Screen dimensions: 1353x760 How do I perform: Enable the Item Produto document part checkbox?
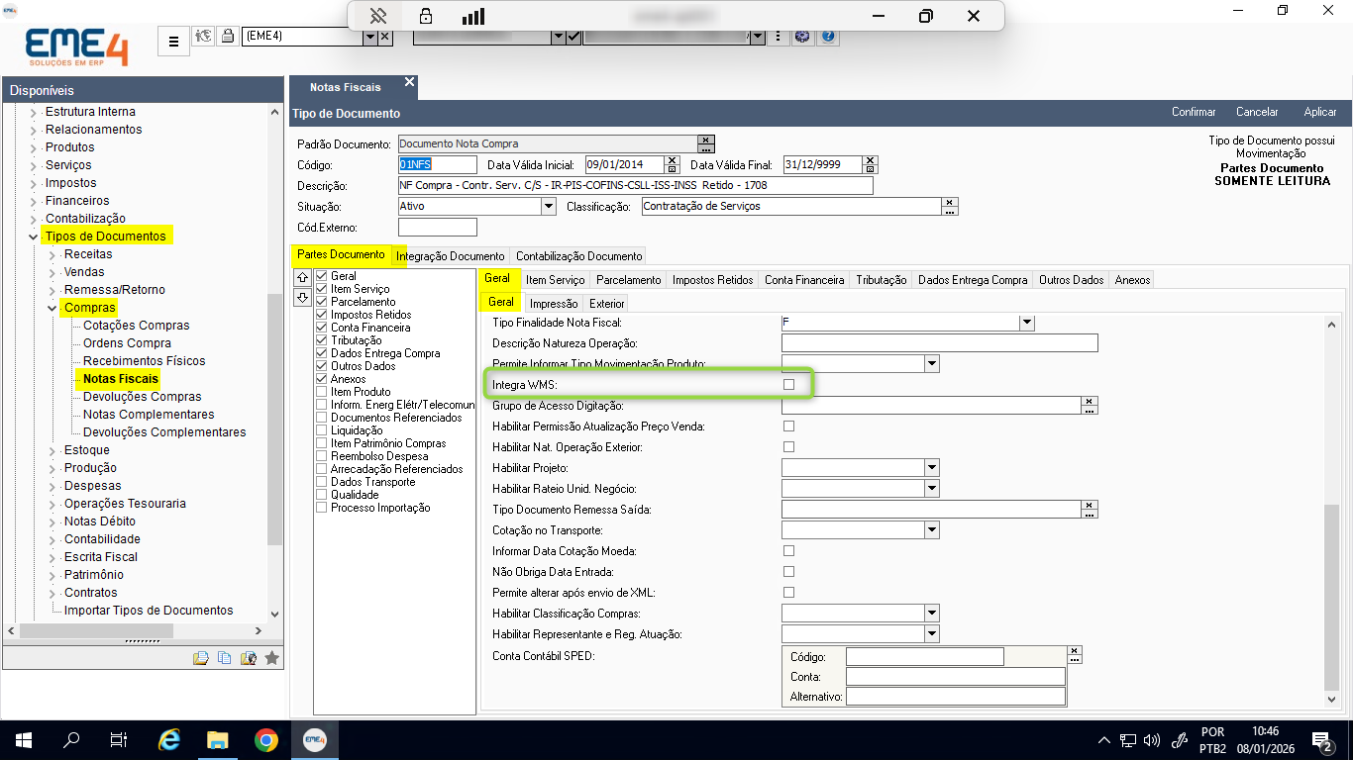321,392
